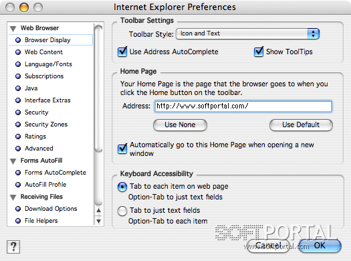This screenshot has height=261, width=351.
Task: Collapse the Forms AutoFill category
Action: [13, 161]
